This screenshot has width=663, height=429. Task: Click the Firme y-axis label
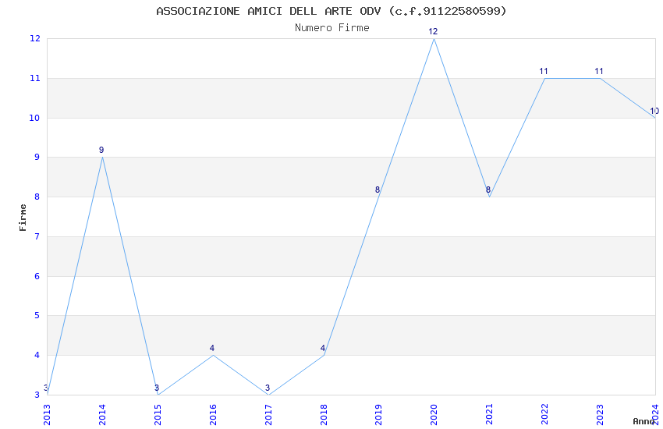[23, 218]
